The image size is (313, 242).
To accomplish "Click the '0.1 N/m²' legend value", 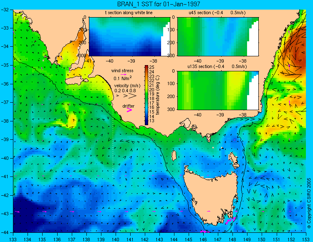I will [x=123, y=78].
